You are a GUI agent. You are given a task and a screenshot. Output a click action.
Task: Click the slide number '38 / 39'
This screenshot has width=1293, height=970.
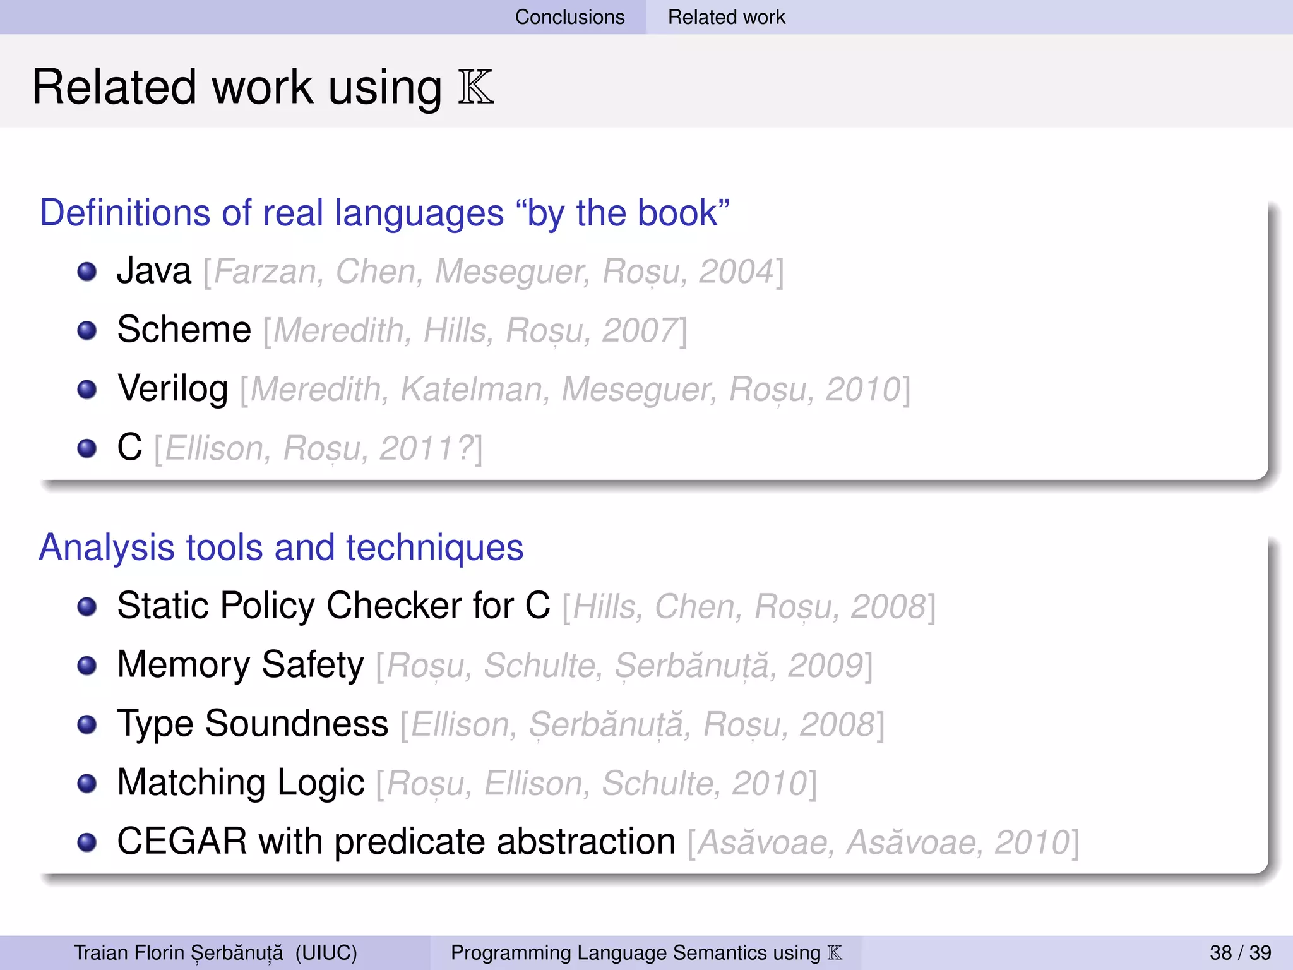pyautogui.click(x=1241, y=952)
